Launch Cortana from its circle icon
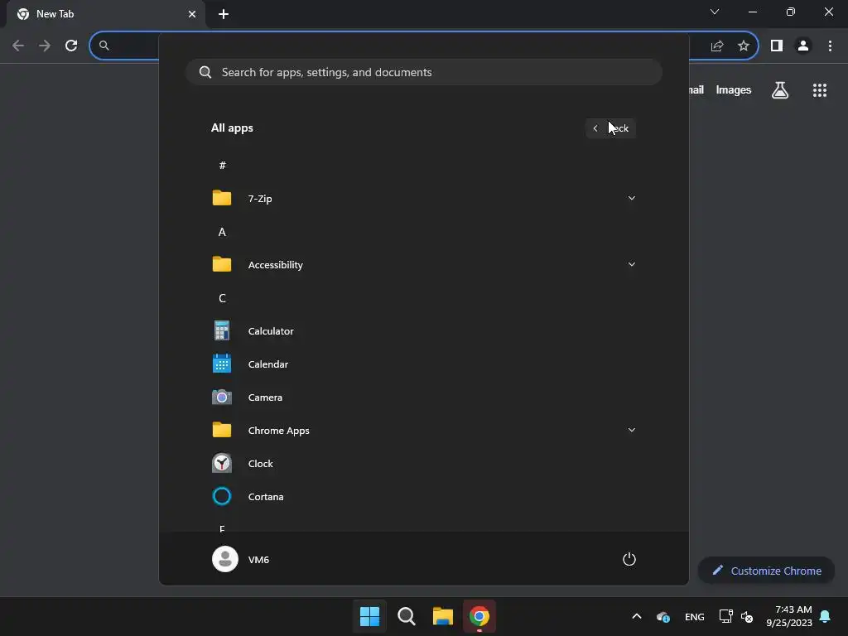 pyautogui.click(x=222, y=496)
